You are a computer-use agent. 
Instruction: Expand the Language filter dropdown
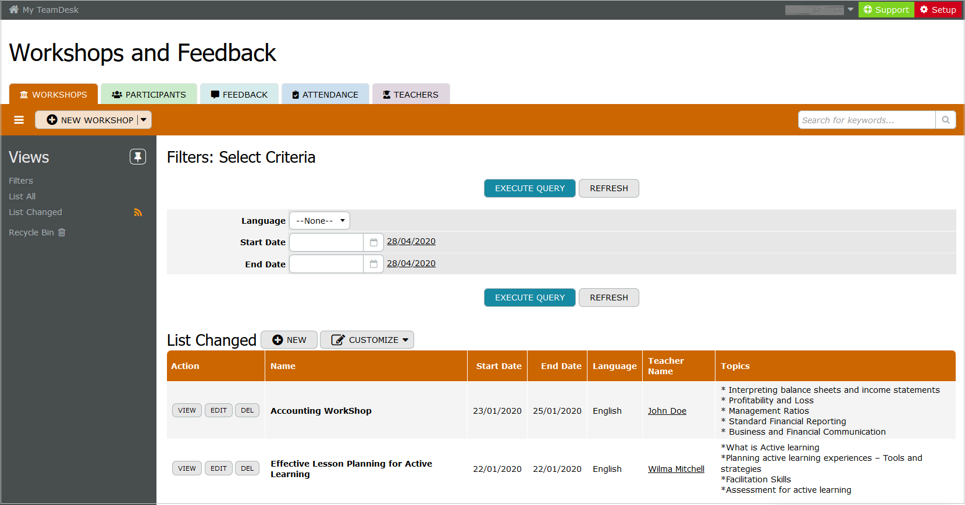319,221
